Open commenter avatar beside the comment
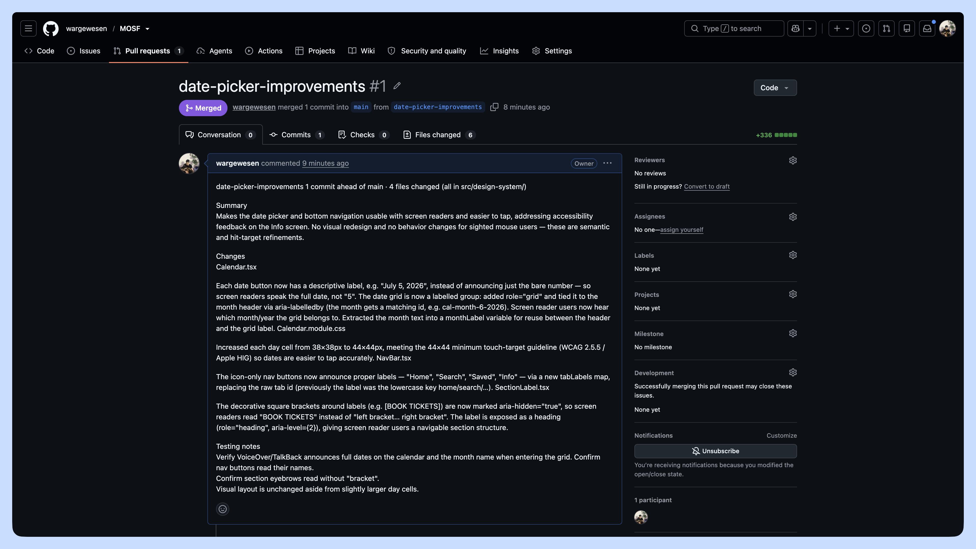 [x=189, y=163]
